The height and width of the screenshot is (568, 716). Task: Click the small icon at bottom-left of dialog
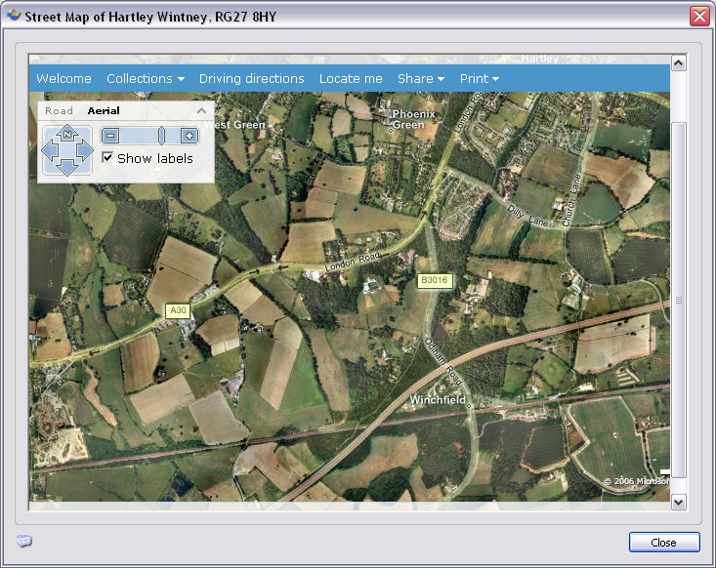coord(24,542)
